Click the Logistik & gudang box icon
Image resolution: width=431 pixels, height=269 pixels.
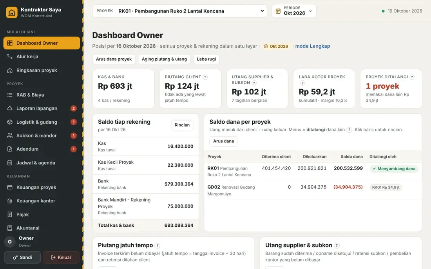pyautogui.click(x=10, y=122)
